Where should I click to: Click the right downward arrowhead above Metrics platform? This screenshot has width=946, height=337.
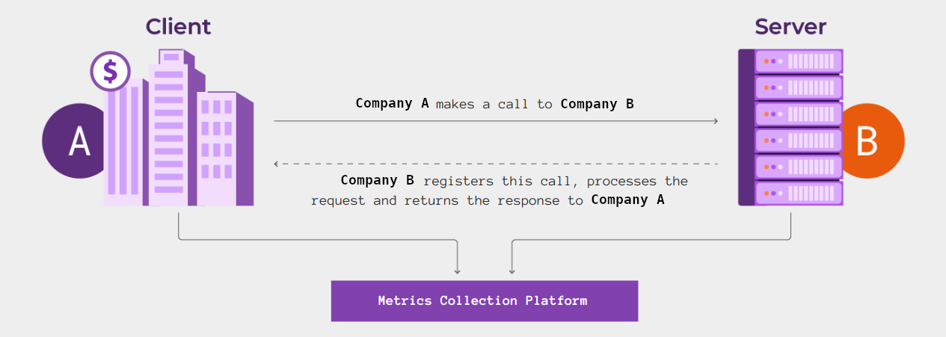coord(512,270)
